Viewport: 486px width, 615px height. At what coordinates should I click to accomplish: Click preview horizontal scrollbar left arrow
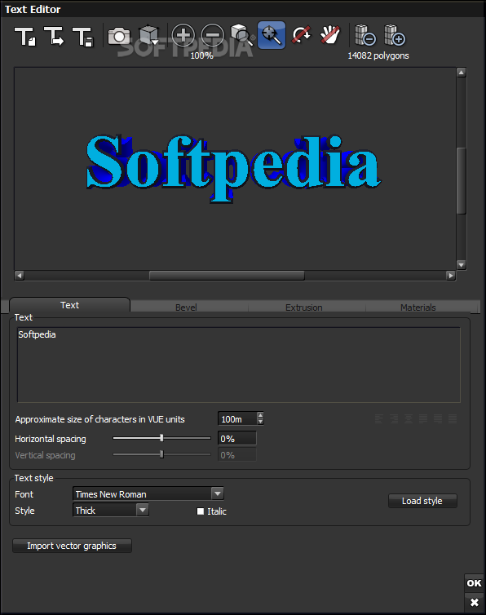(x=20, y=276)
